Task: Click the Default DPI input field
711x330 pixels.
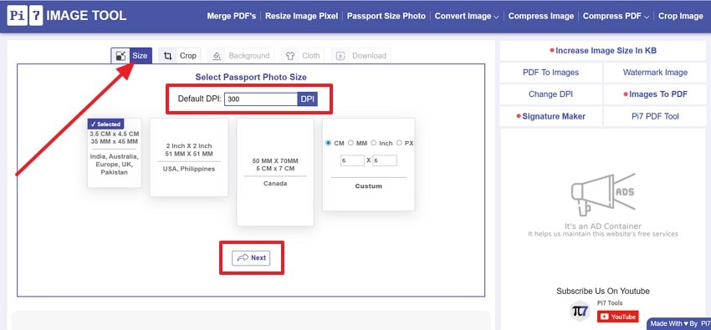Action: tap(261, 99)
